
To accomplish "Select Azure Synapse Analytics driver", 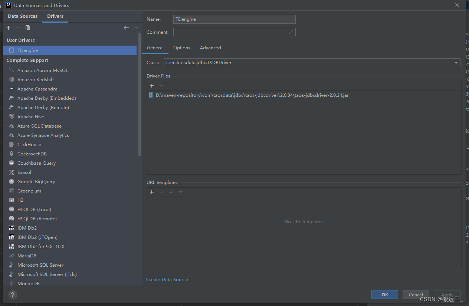I will tap(70, 135).
